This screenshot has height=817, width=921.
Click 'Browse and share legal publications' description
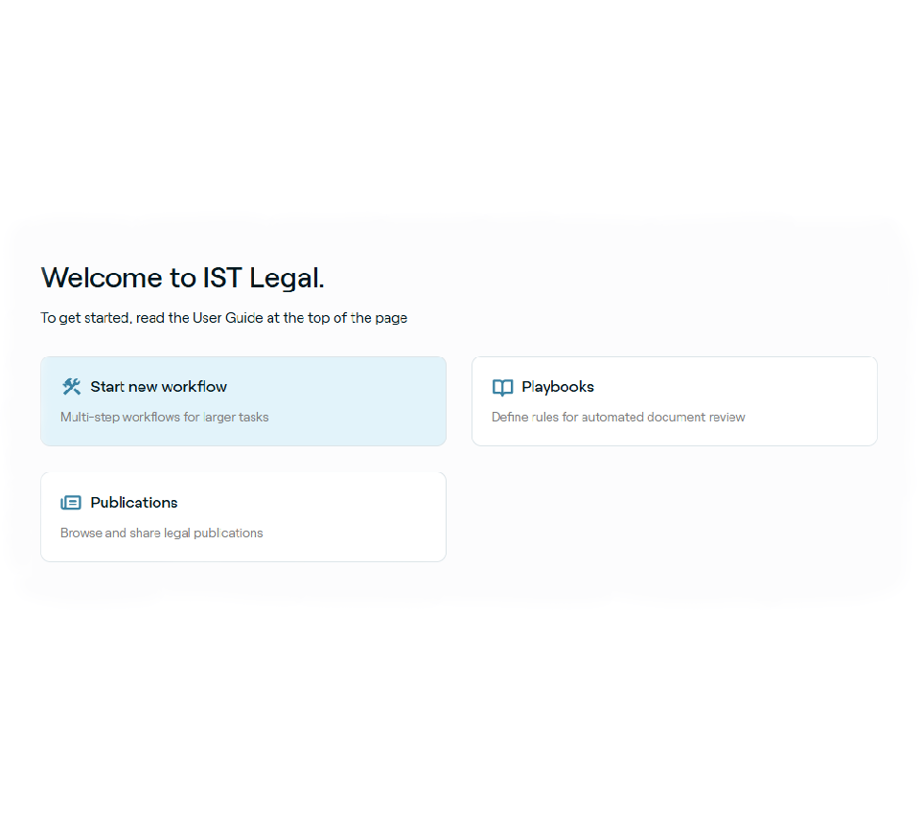point(161,533)
